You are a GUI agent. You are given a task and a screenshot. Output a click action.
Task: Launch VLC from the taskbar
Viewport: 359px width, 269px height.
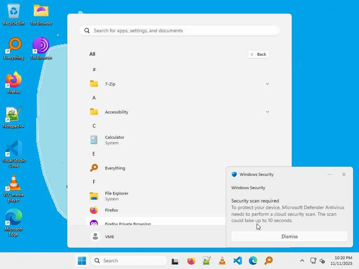(x=222, y=261)
